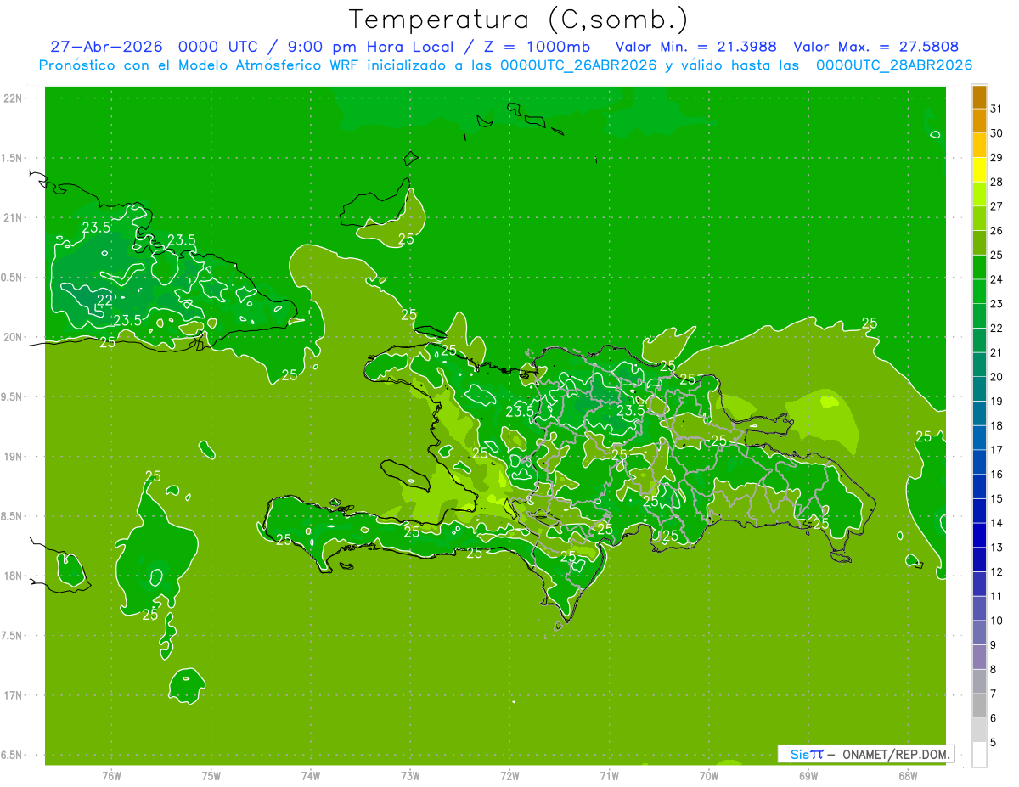The image size is (1019, 787).
Task: Click the Temperatura (C,somb.) title
Action: (x=519, y=19)
